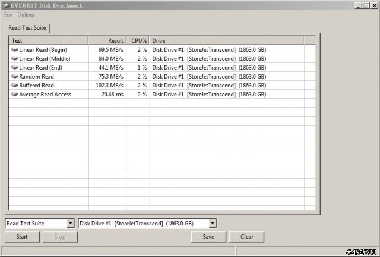The image size is (380, 257).
Task: Click the 102.3 MB/s result value
Action: [x=109, y=86]
